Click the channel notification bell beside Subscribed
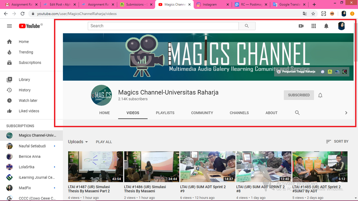Screen dimensions: 358x201 pos(320,95)
